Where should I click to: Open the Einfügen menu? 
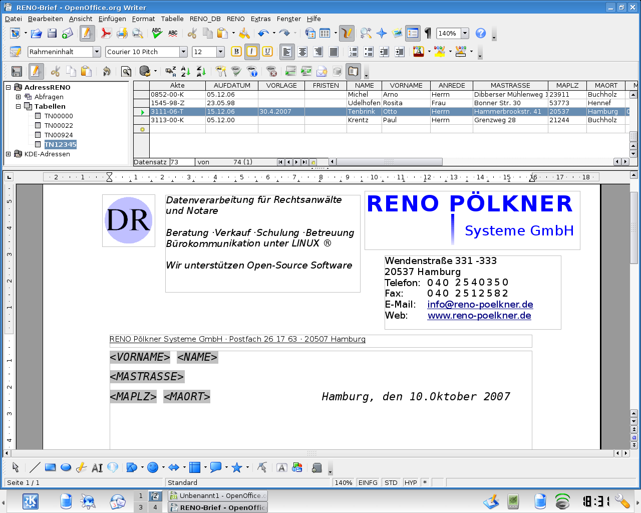coord(112,19)
